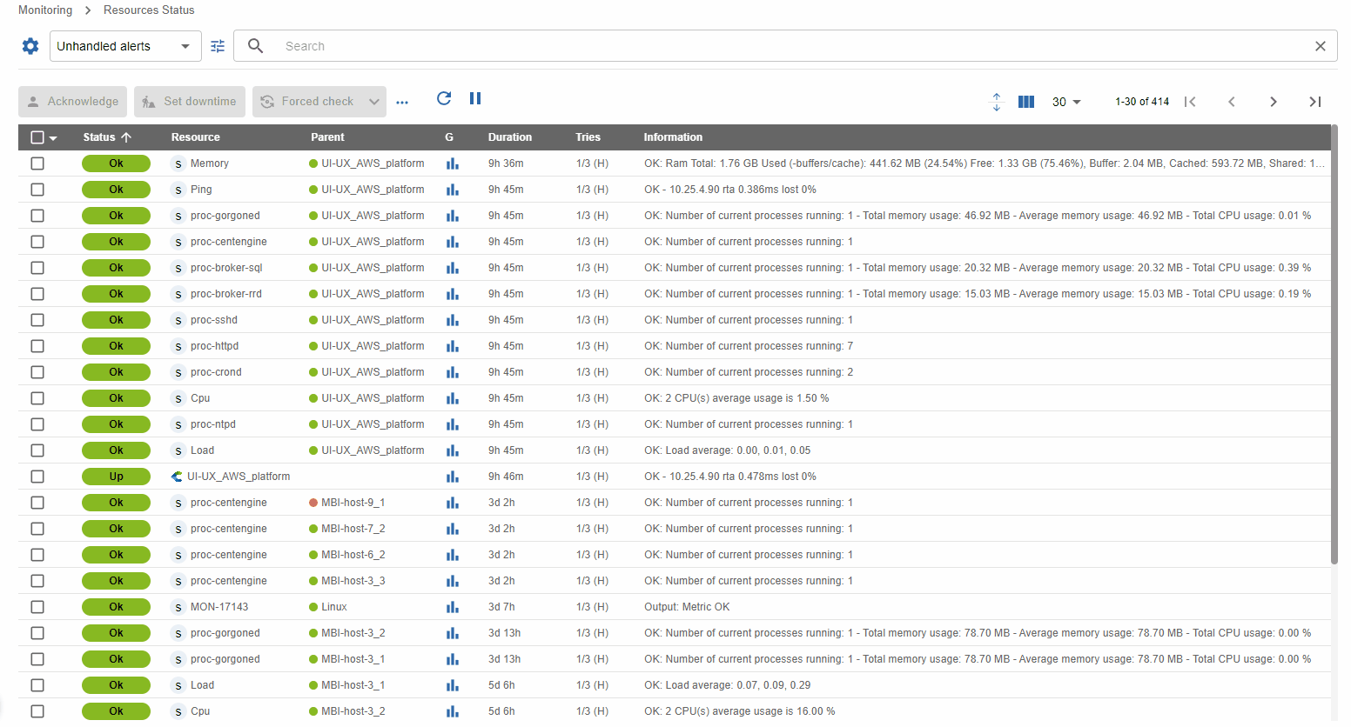This screenshot has width=1351, height=727.
Task: Open graph icon for host UI-UX_AWS_platform row
Action: coord(453,477)
